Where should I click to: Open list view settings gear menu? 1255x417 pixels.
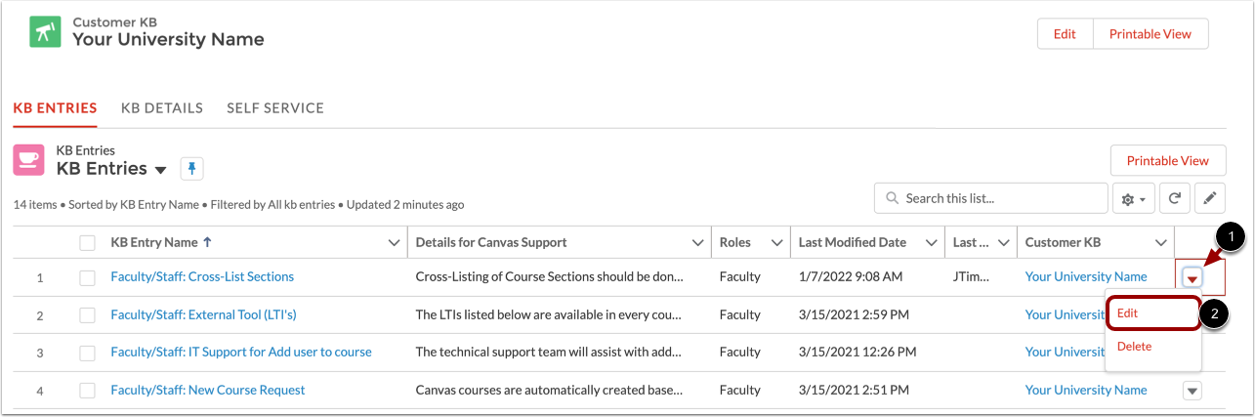click(x=1133, y=198)
